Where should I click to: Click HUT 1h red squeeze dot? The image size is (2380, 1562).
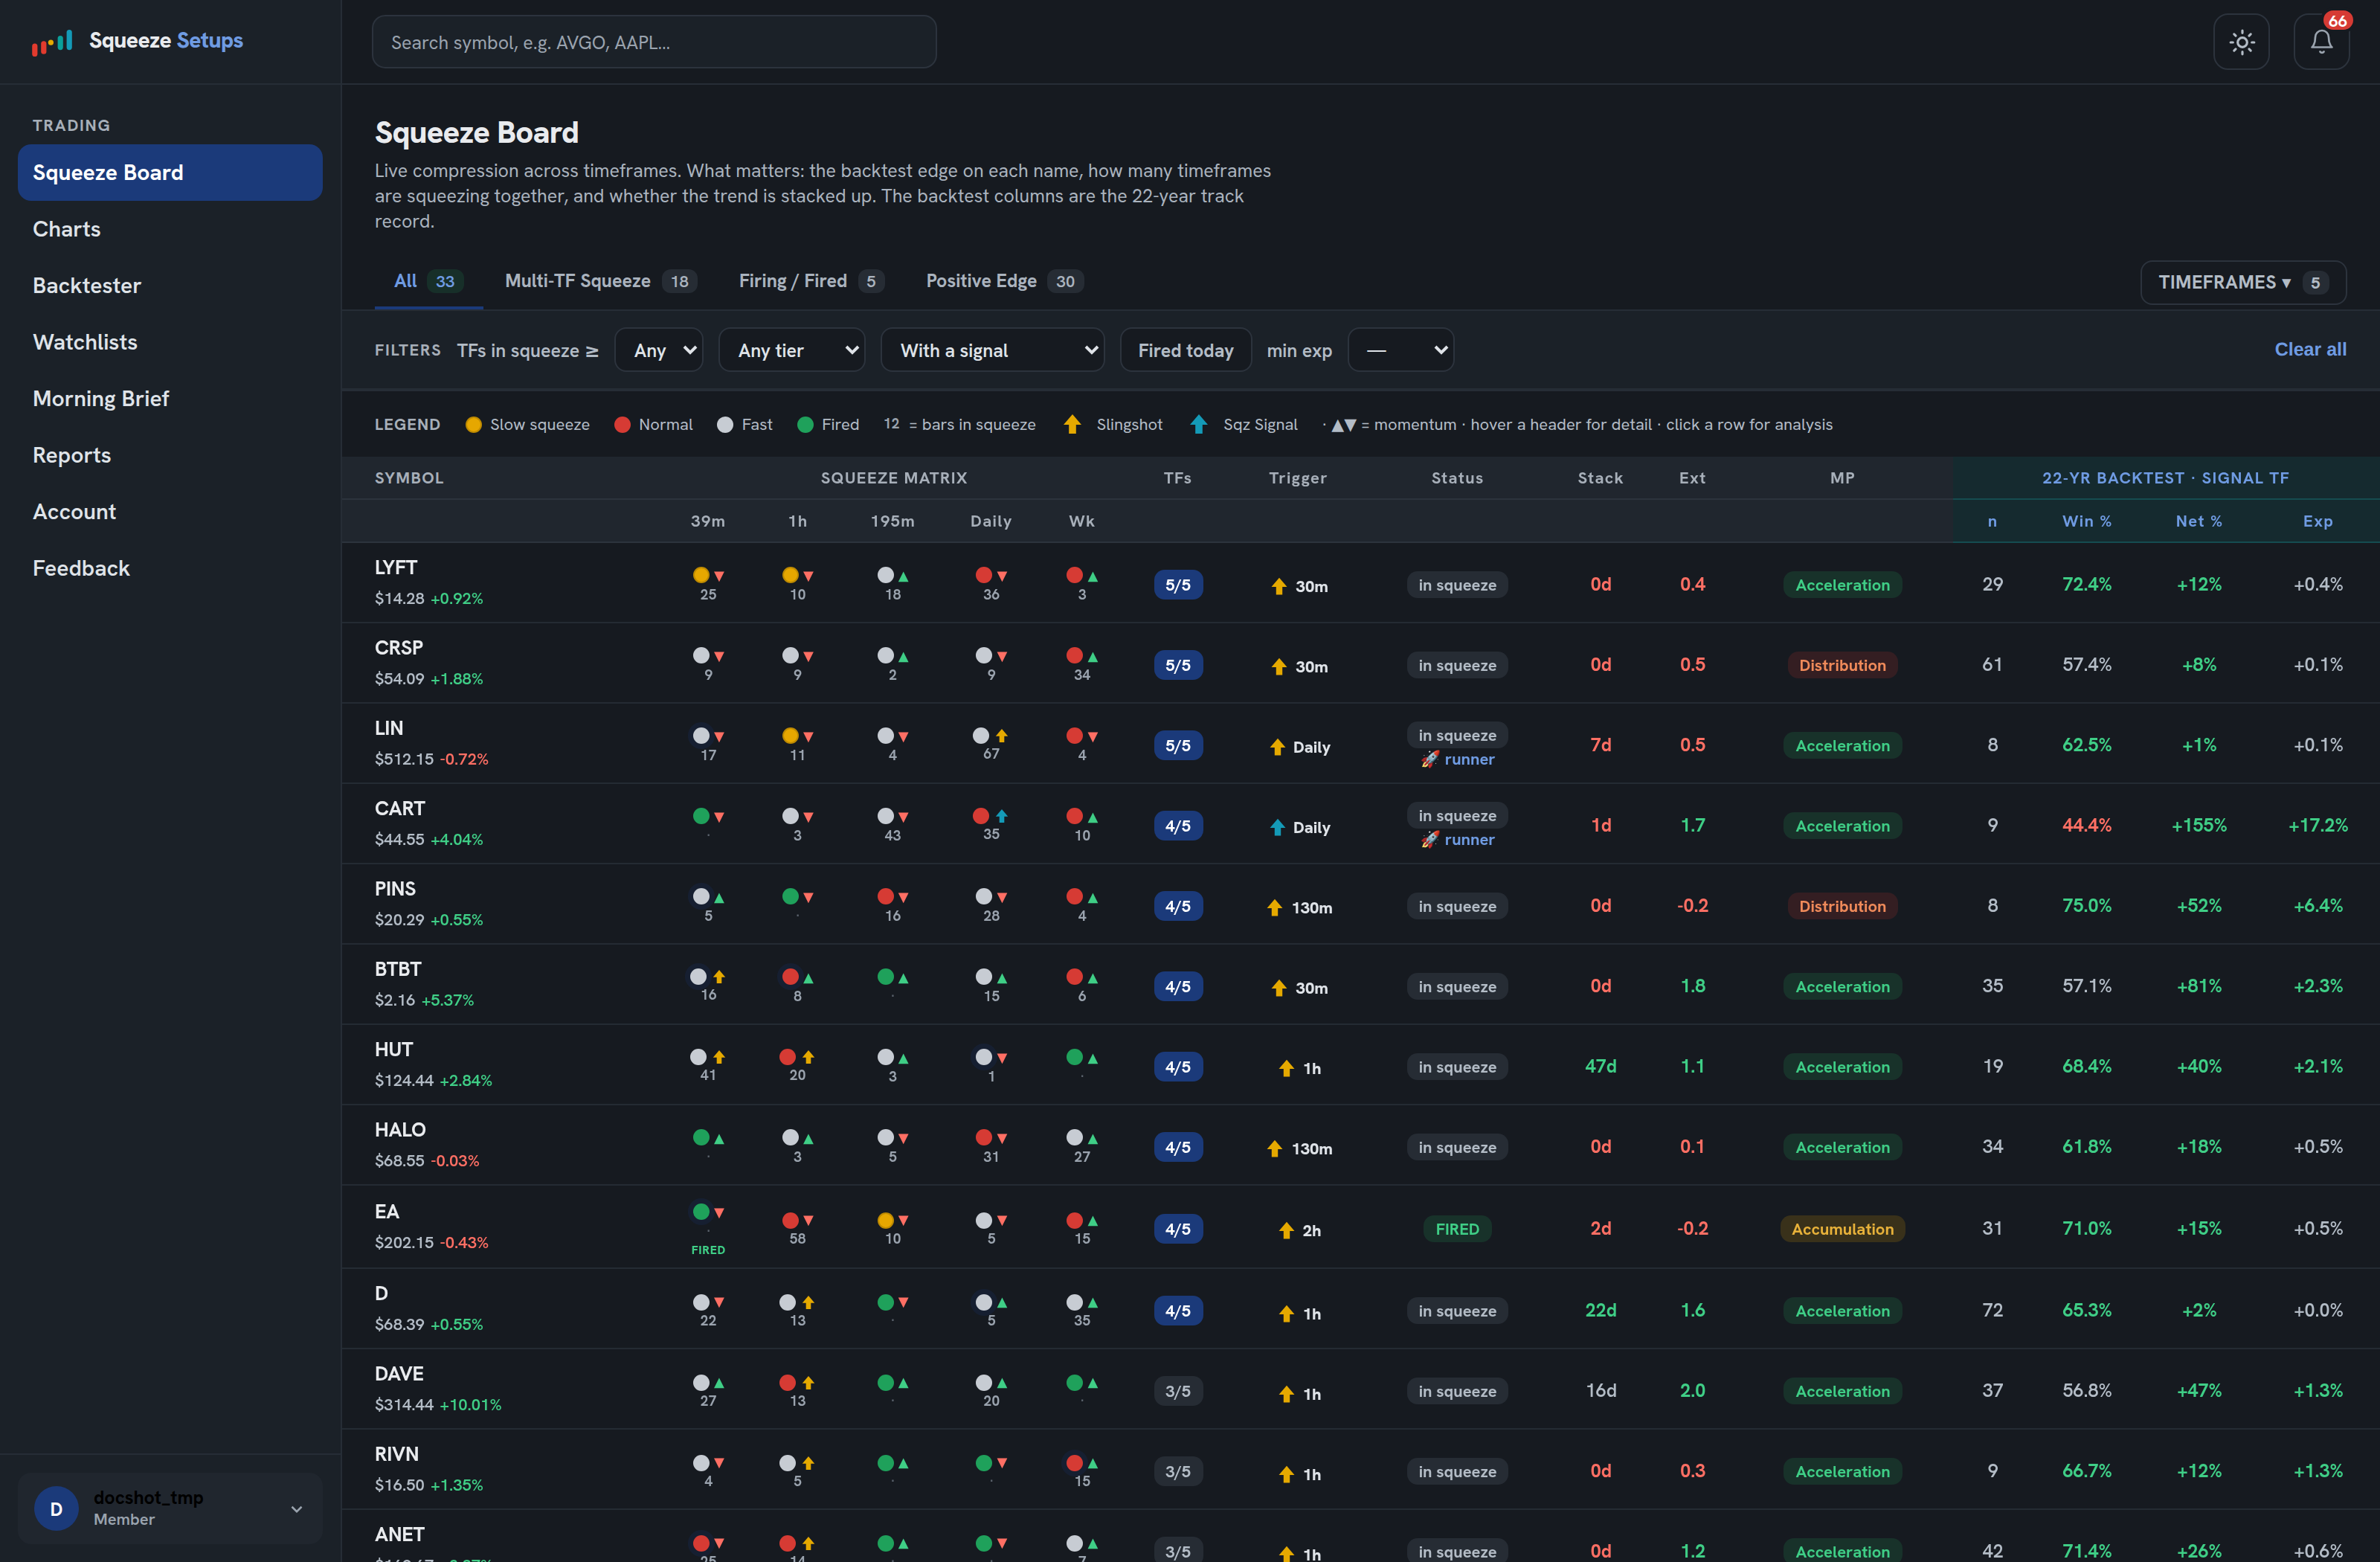coord(787,1057)
